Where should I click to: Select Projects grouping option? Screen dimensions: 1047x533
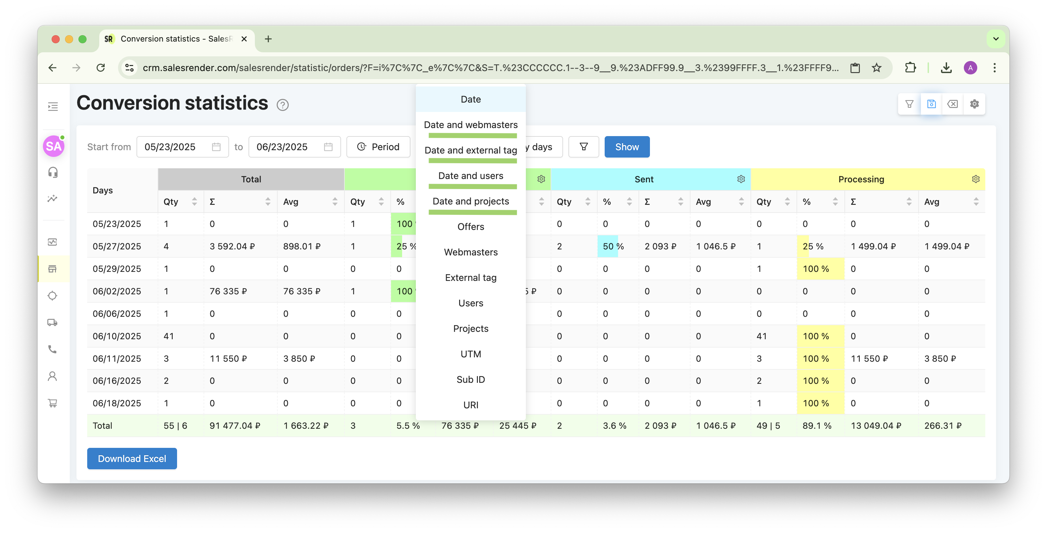click(471, 329)
